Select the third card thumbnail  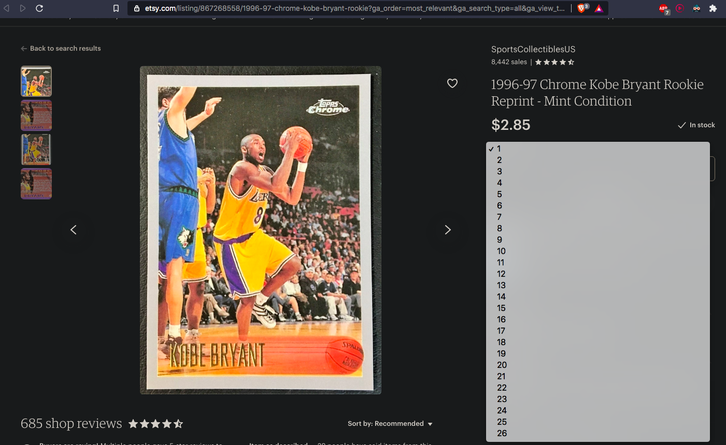36,150
